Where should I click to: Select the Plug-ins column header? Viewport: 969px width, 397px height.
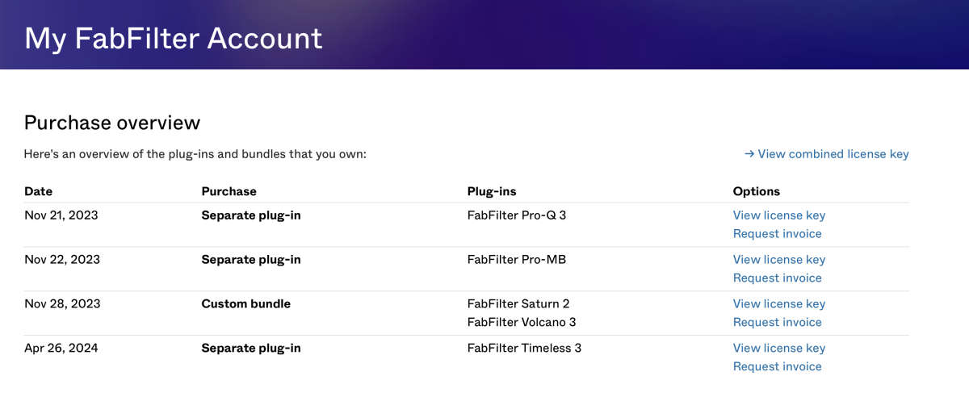pyautogui.click(x=492, y=191)
